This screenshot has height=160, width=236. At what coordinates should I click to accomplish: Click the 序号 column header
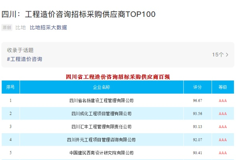(10, 87)
